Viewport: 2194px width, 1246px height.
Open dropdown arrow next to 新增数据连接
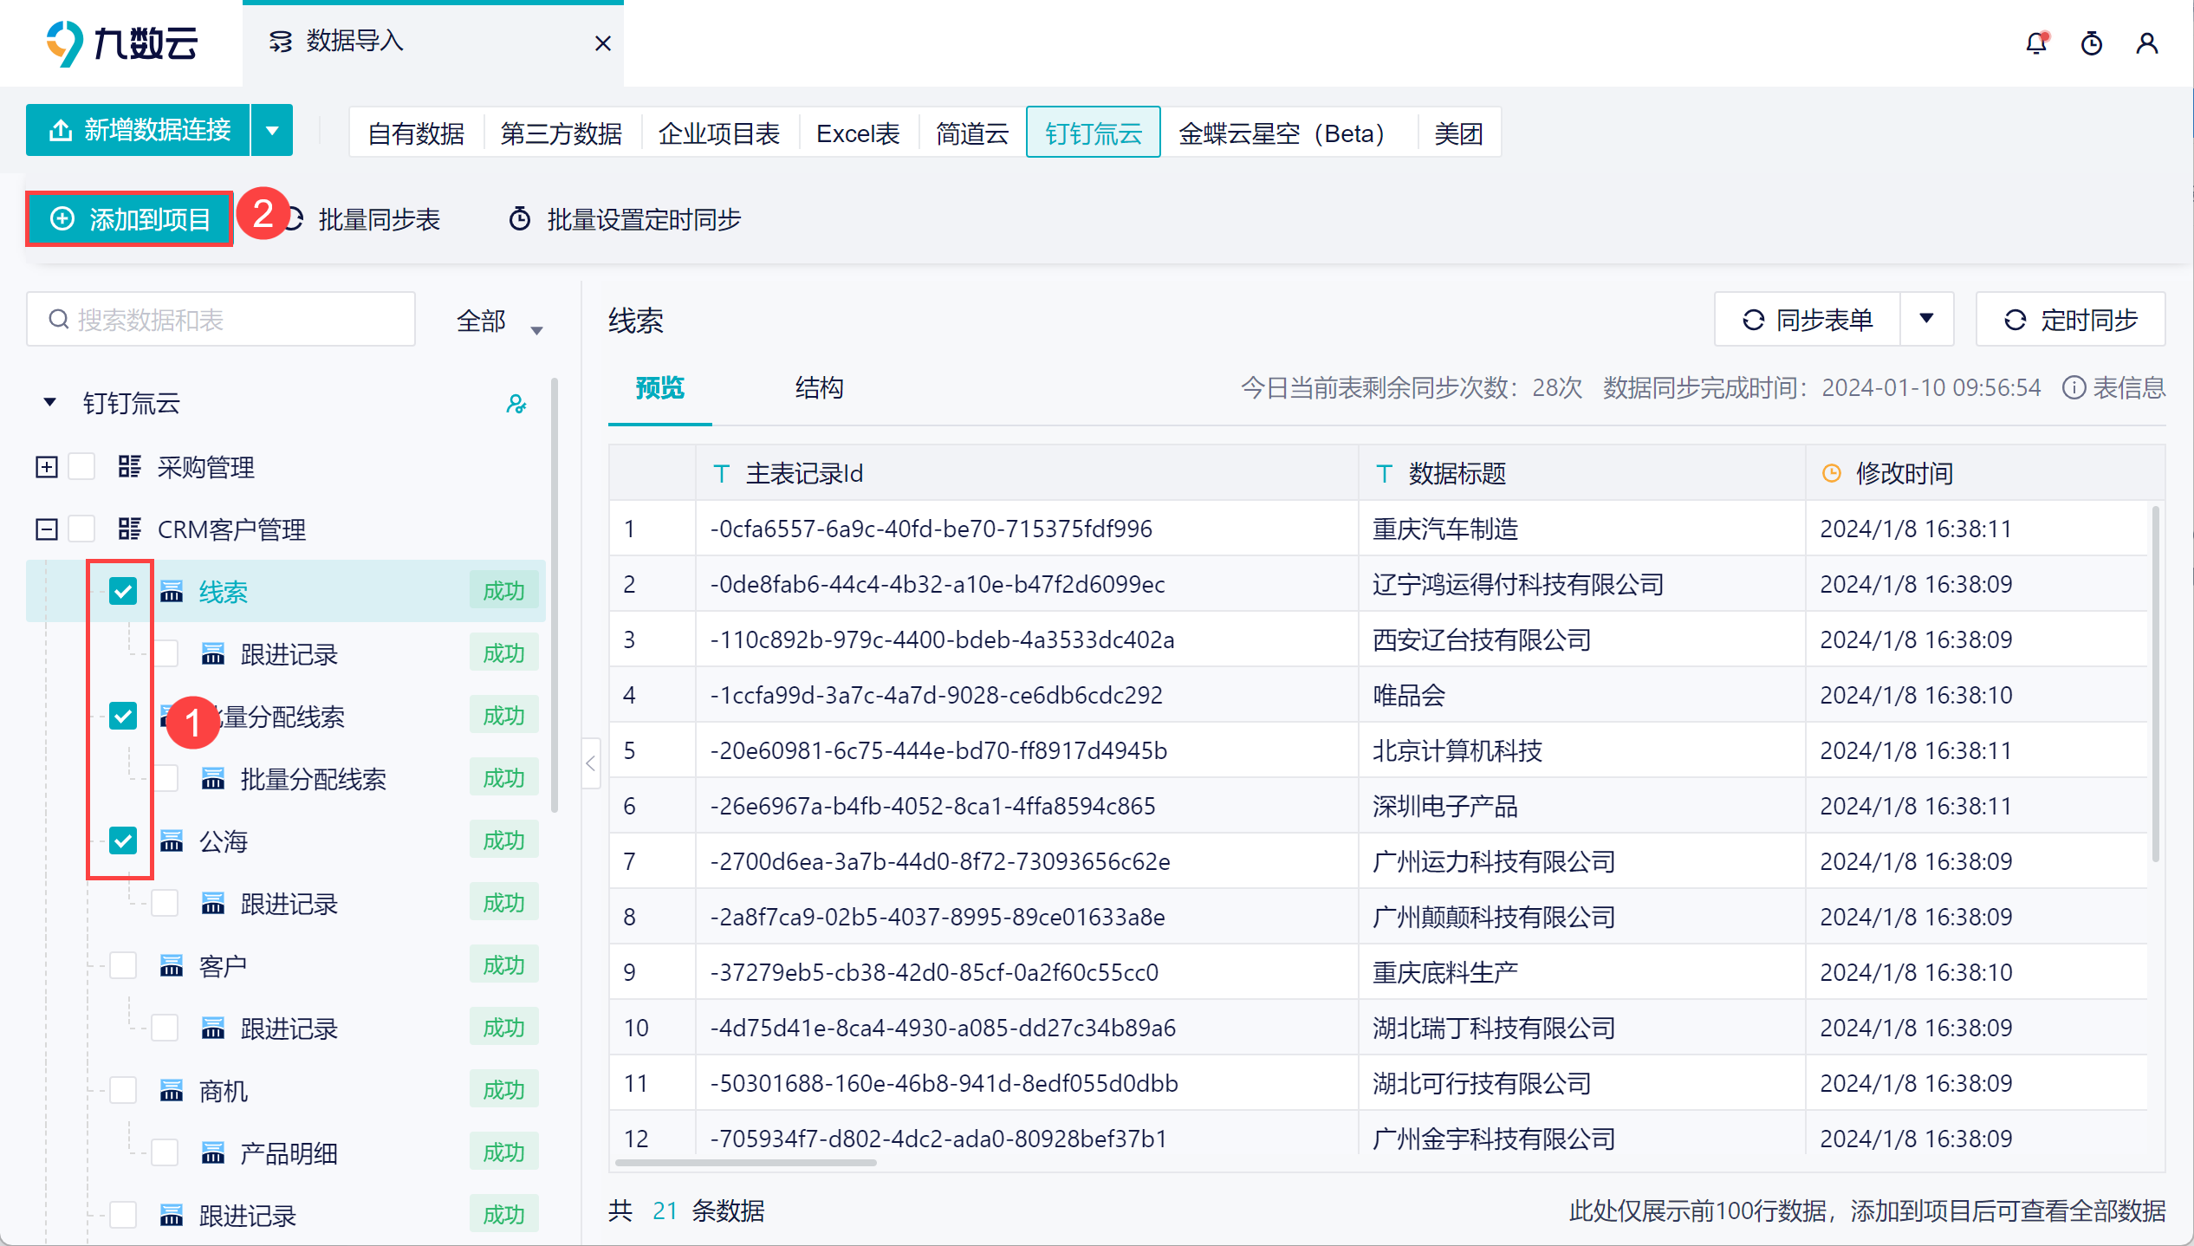(272, 131)
